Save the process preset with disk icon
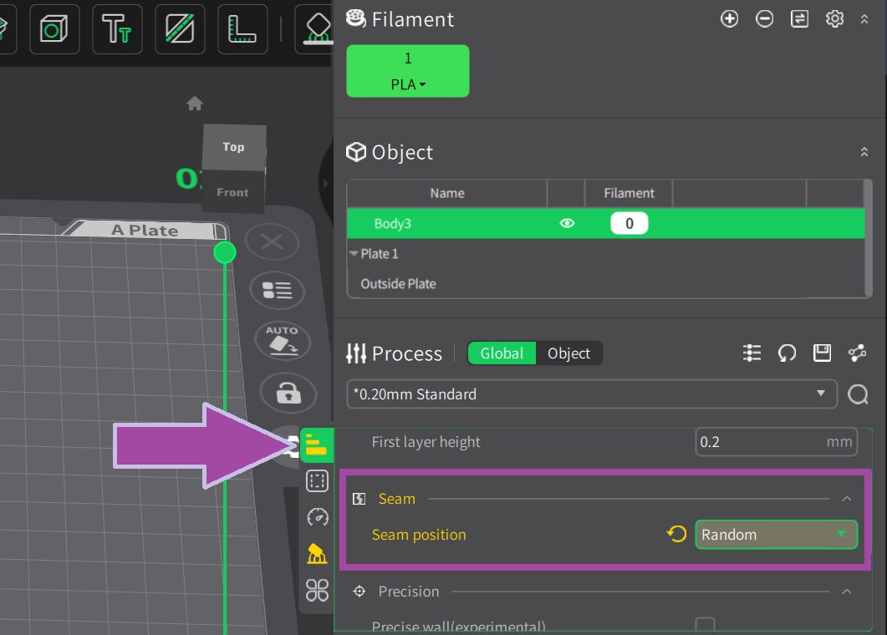Viewport: 887px width, 635px height. point(822,353)
